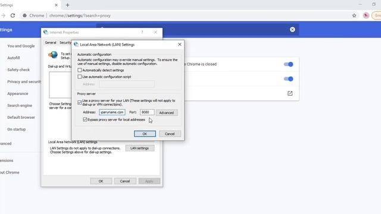This screenshot has width=381, height=214.
Task: Toggle the second switch in the settings card
Action: click(x=288, y=79)
